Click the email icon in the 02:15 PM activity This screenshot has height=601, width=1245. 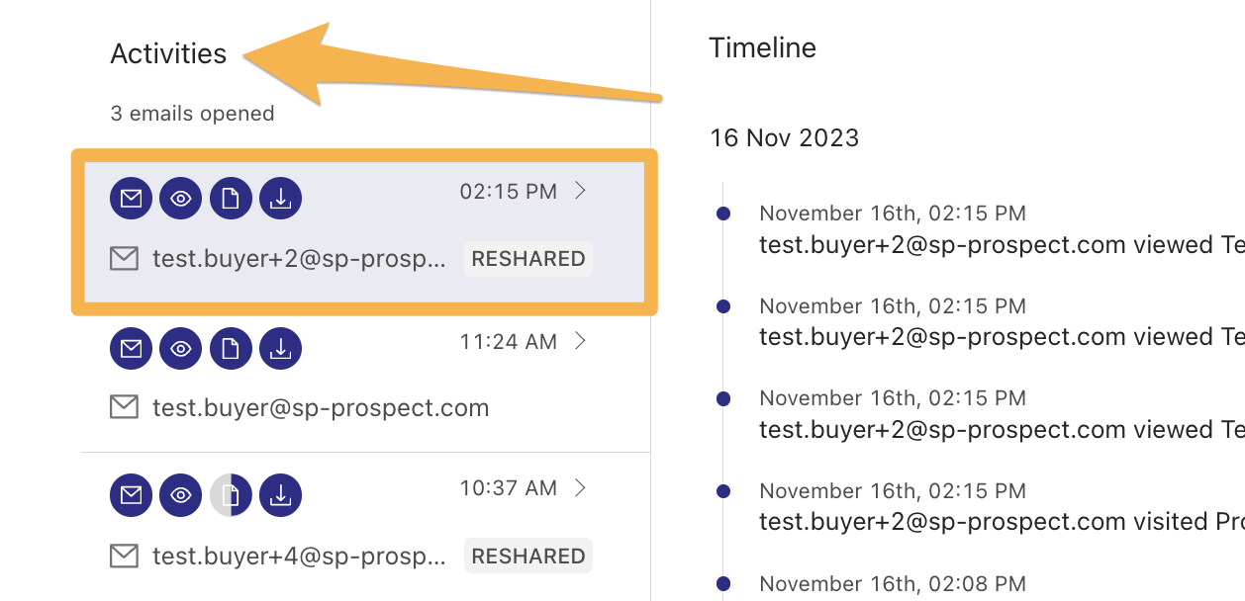131,199
